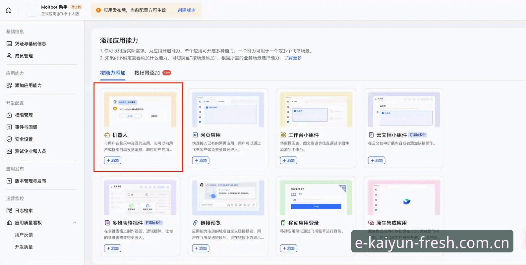Click the 权限管理 sidebar icon
Image resolution: width=526 pixels, height=265 pixels.
point(9,115)
